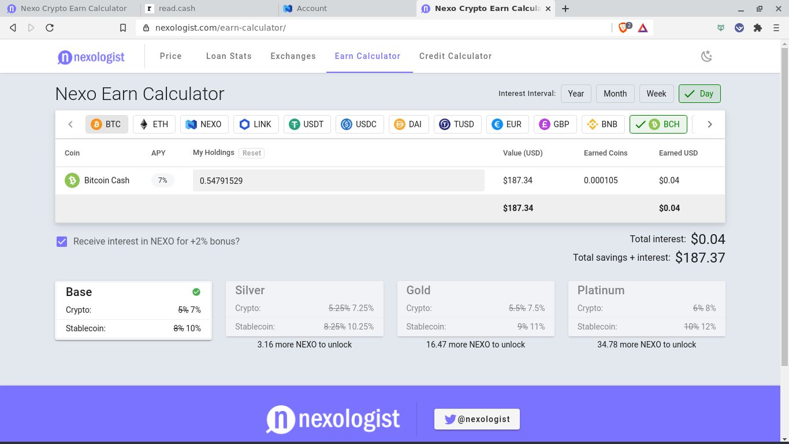Screen dimensions: 789x444
Task: Toggle the BNB coin chip
Action: pyautogui.click(x=603, y=124)
